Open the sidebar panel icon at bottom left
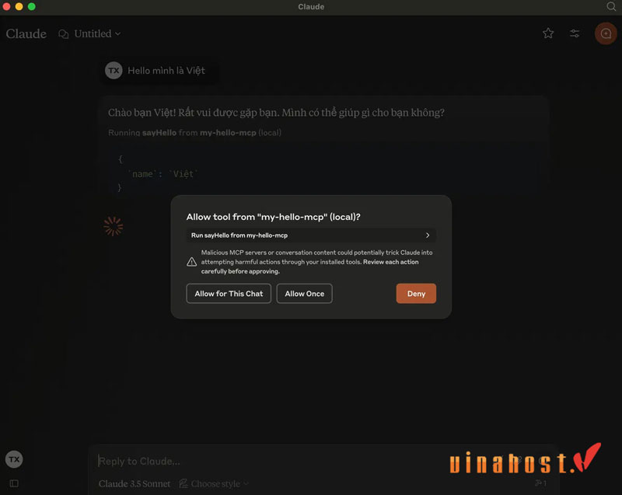This screenshot has height=495, width=622. [x=14, y=483]
